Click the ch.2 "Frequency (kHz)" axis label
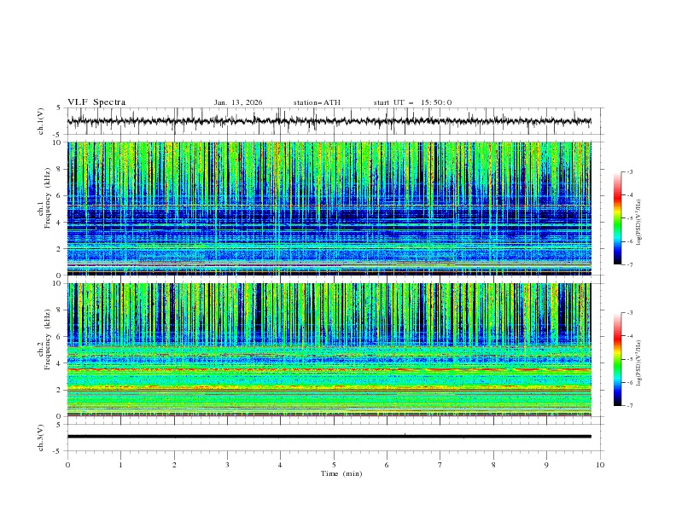The image size is (676, 522). point(48,339)
